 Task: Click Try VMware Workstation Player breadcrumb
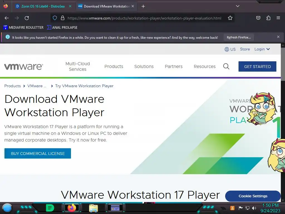point(84,86)
